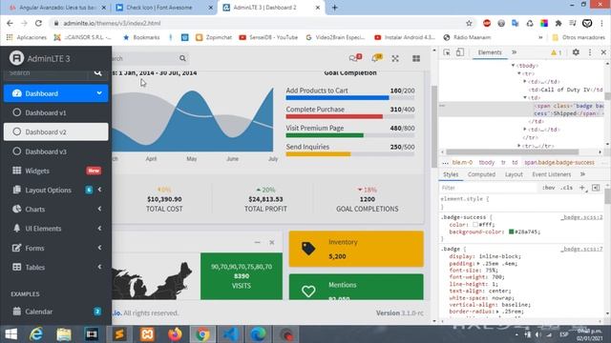
Task: Collapse the tbody node in Elements tree
Action: point(514,66)
